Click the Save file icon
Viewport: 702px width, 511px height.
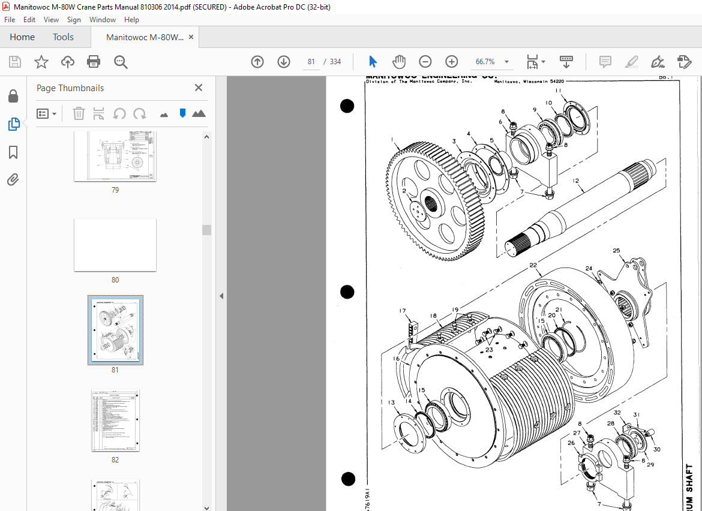pyautogui.click(x=15, y=62)
